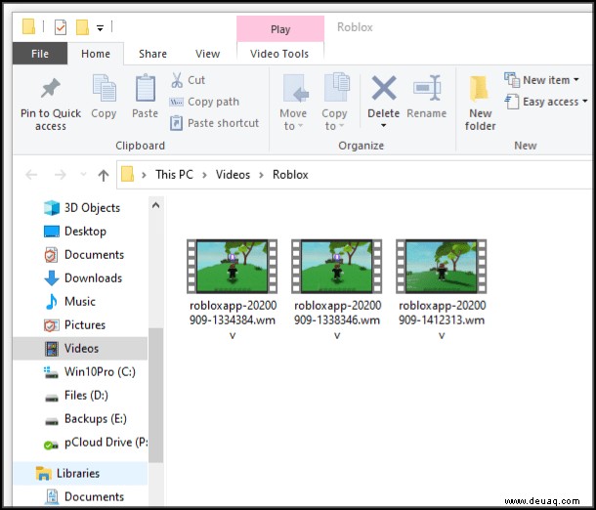Select video robloxapp-20200909-1338346.wmv thumbnail
The width and height of the screenshot is (596, 510).
pos(337,266)
